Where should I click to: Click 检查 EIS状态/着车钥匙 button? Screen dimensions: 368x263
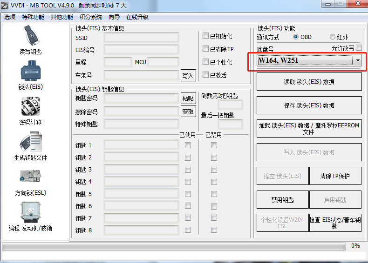pos(335,223)
